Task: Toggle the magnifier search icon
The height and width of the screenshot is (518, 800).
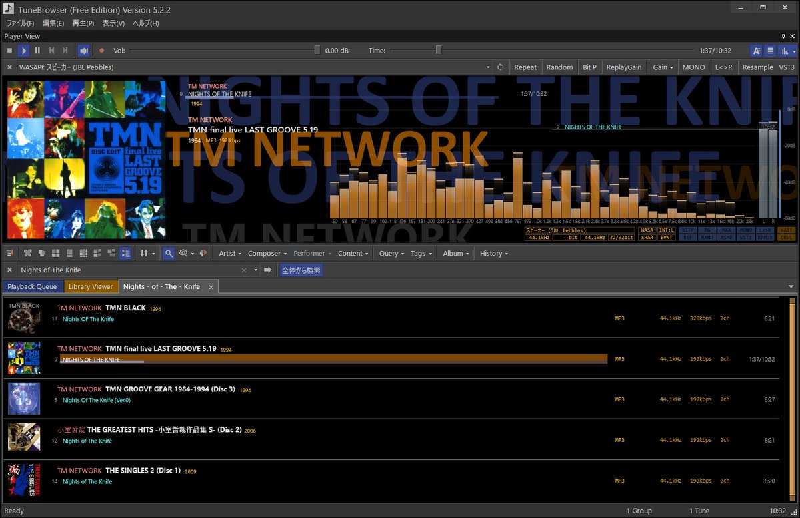Action: [x=169, y=254]
